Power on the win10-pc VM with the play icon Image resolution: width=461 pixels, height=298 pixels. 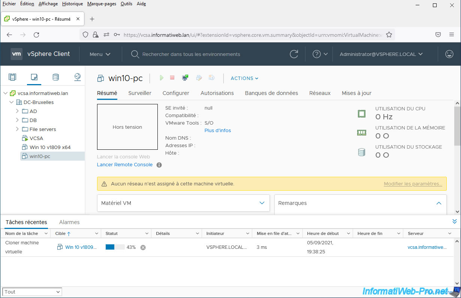(162, 78)
